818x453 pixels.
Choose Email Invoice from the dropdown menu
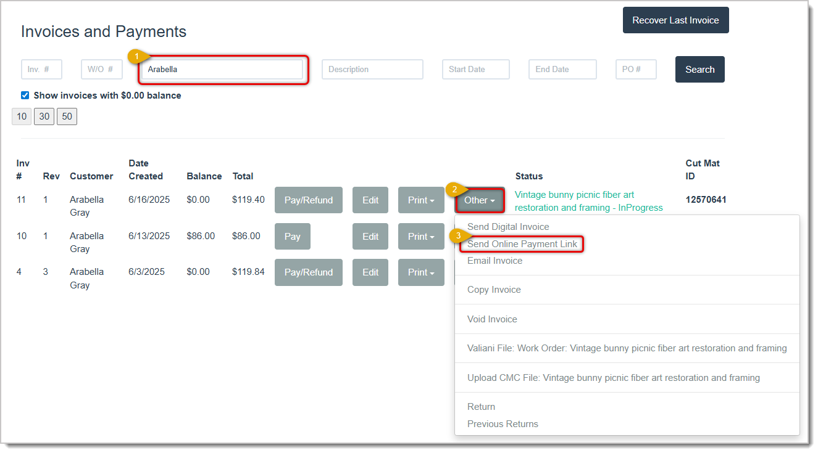tap(495, 261)
